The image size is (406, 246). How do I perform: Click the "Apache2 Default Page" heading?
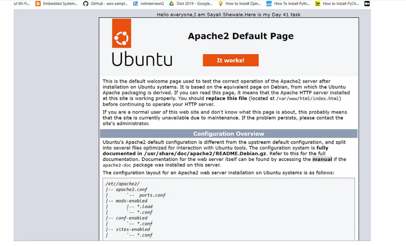tap(241, 36)
